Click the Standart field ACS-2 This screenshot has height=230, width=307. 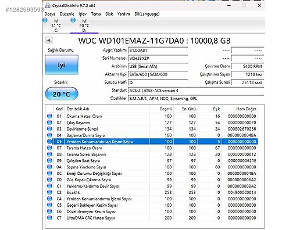point(196,91)
